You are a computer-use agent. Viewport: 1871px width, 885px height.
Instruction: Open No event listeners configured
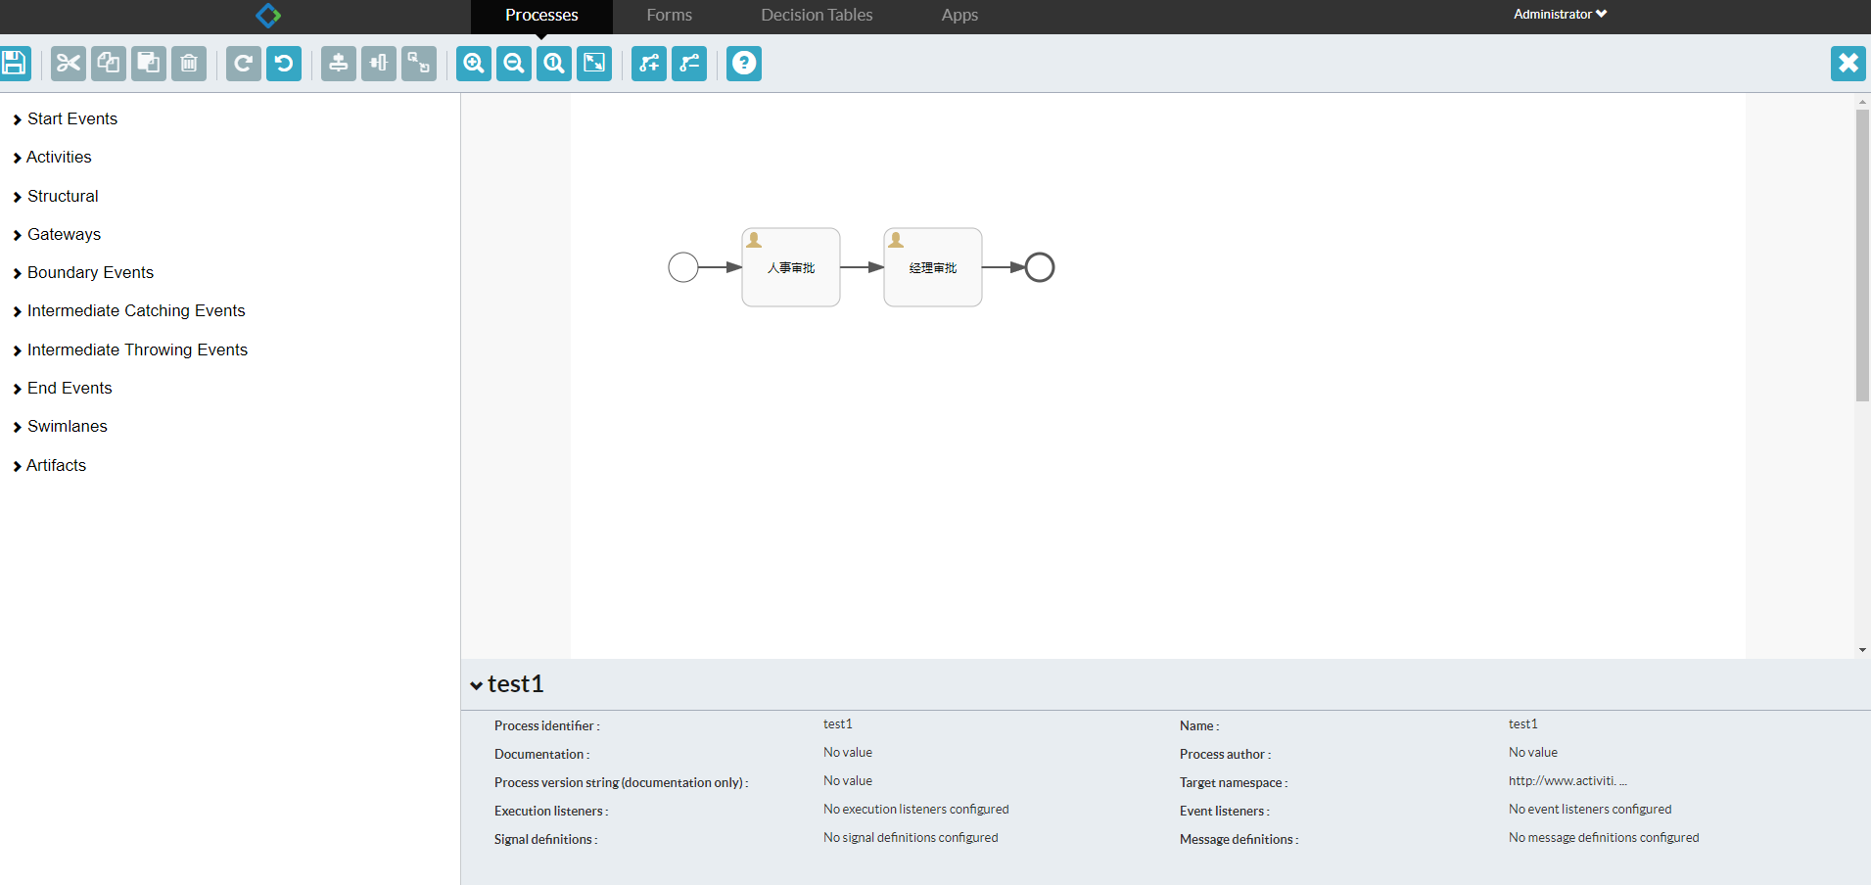[1590, 810]
